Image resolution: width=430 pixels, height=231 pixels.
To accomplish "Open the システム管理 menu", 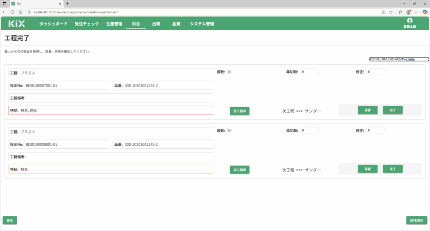I will coord(202,24).
